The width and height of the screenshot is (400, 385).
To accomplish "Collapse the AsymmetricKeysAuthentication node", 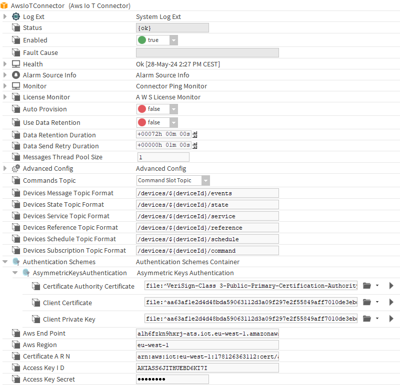I will pos(15,273).
